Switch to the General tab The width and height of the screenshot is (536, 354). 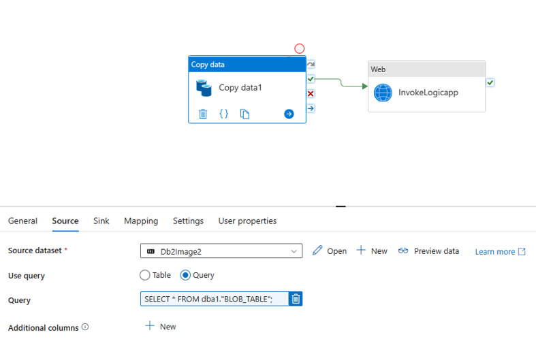pos(22,221)
